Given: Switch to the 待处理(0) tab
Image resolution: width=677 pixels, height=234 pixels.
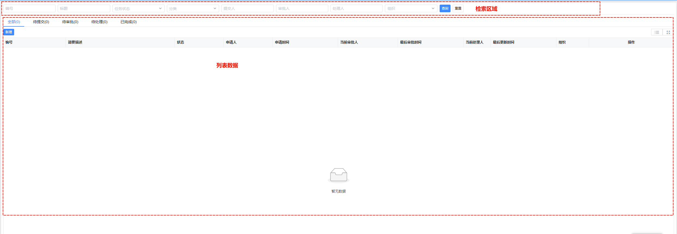Looking at the screenshot, I should point(99,22).
